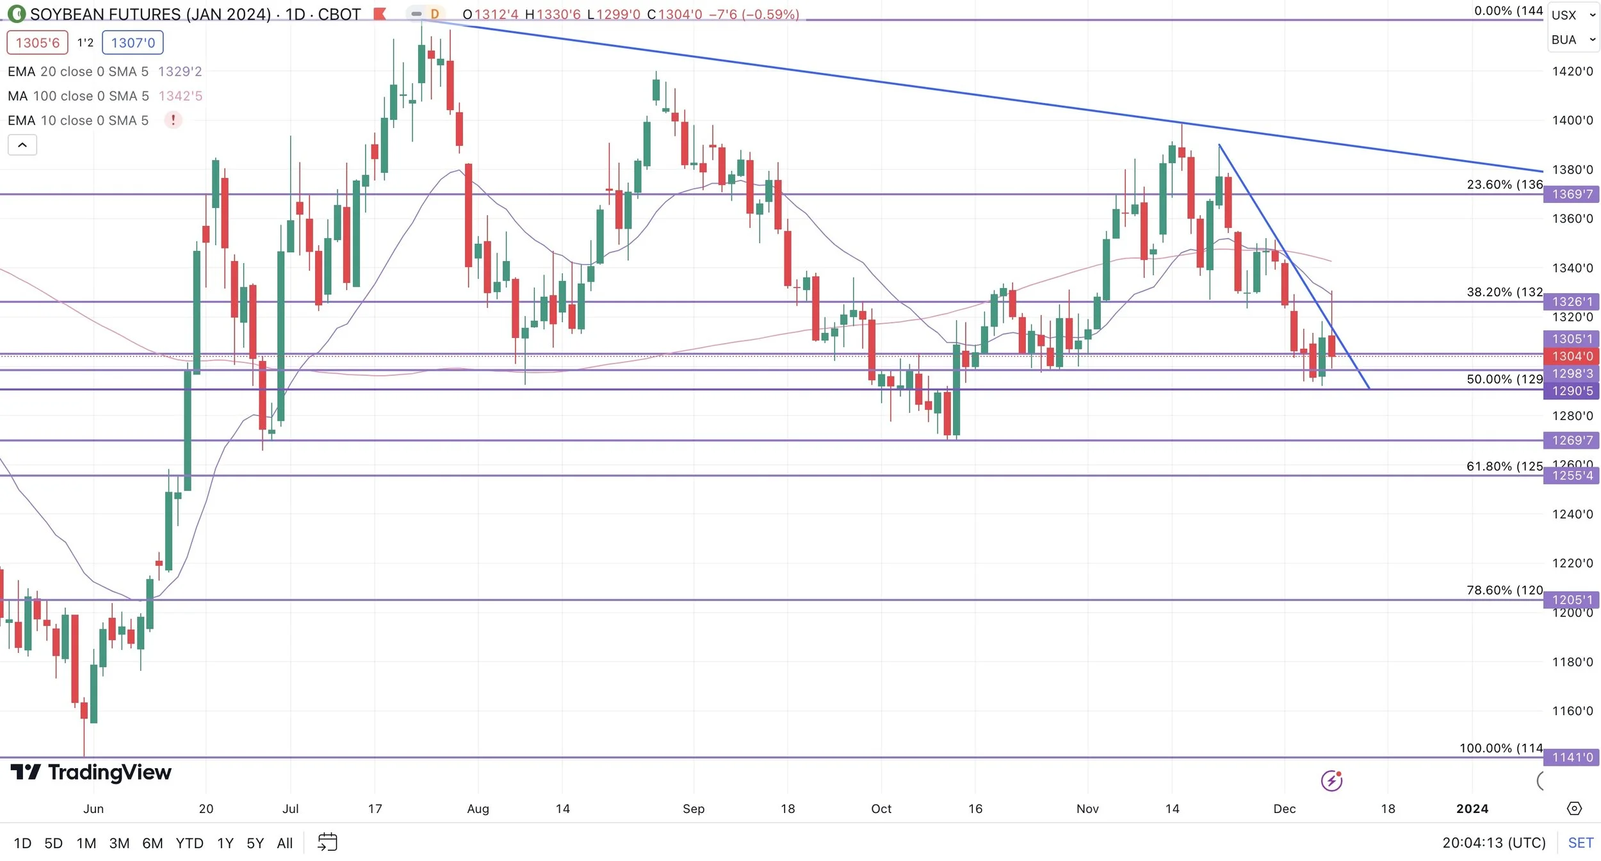Click the soybean symbol logo icon
This screenshot has height=861, width=1601.
tap(16, 13)
